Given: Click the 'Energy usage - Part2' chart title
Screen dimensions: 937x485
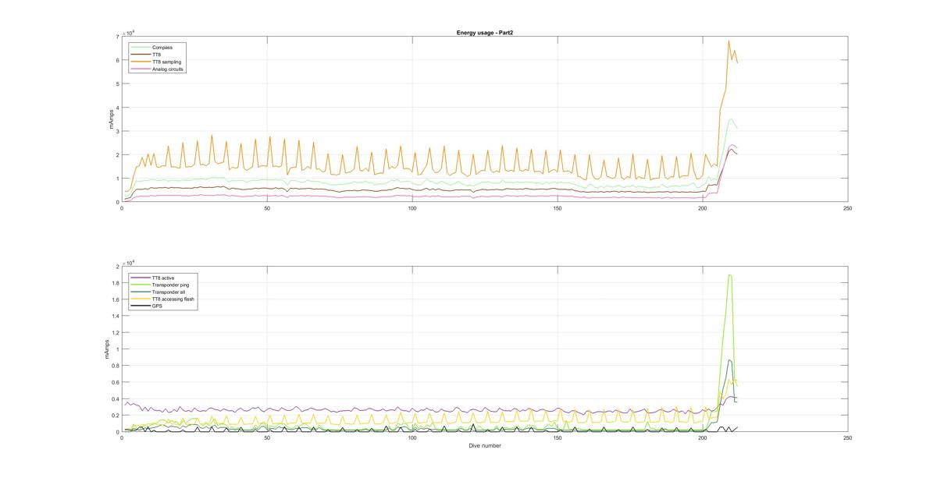Looking at the screenshot, I should 484,33.
